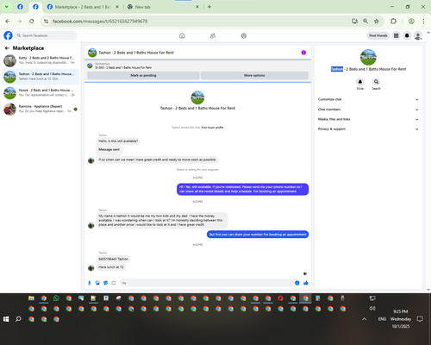Image resolution: width=431 pixels, height=345 pixels.
Task: Open Chrome zoom magnifier in address bar
Action: coord(365,21)
